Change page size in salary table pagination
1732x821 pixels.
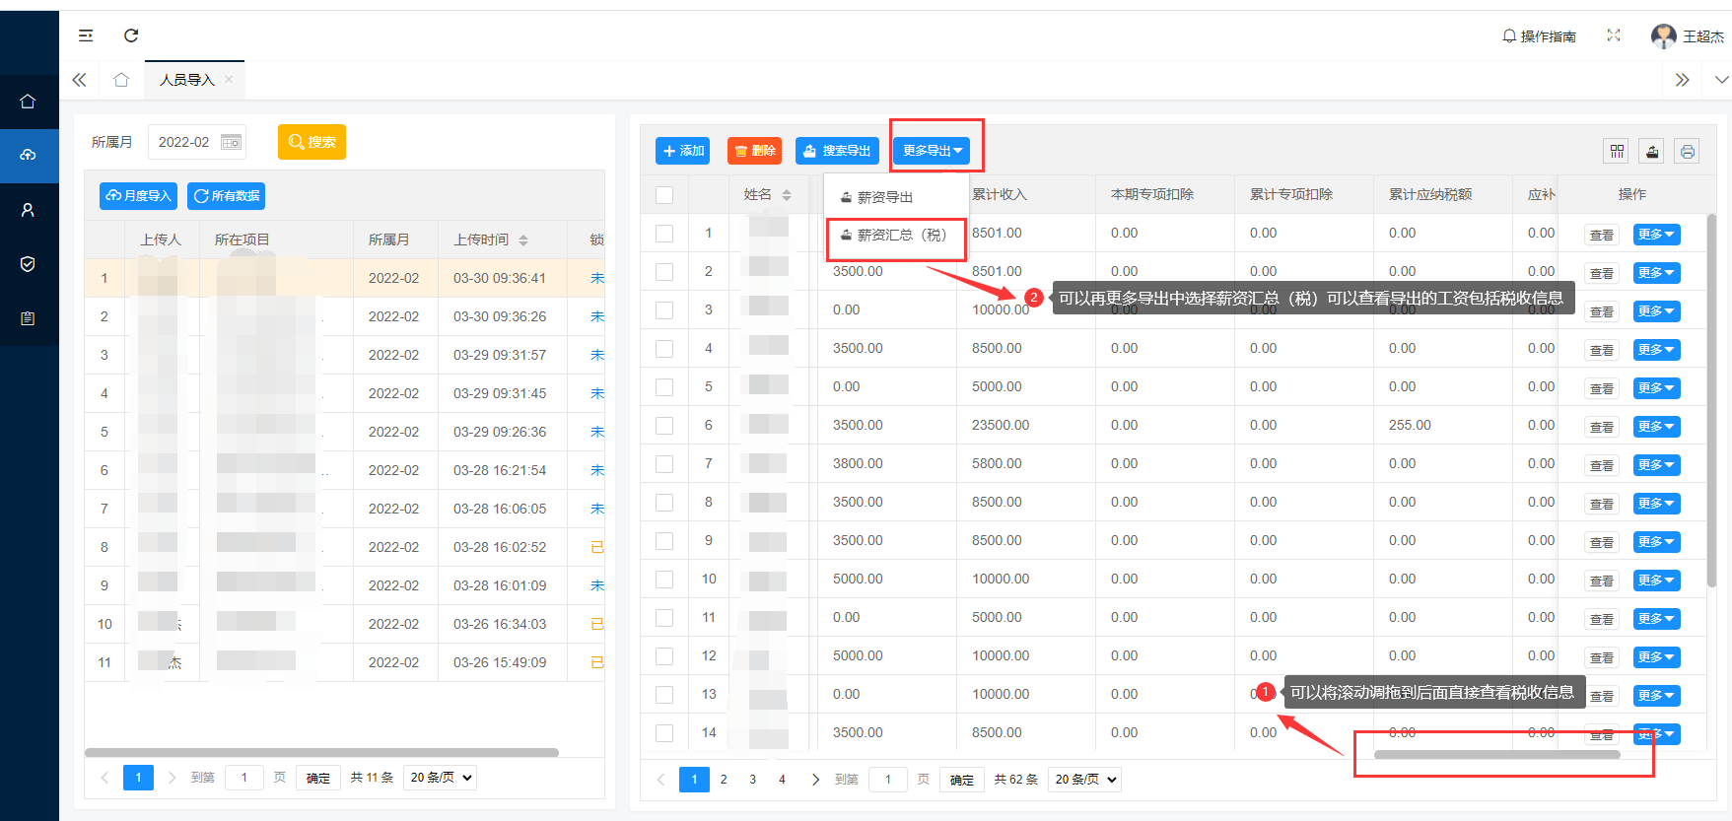coord(1084,780)
